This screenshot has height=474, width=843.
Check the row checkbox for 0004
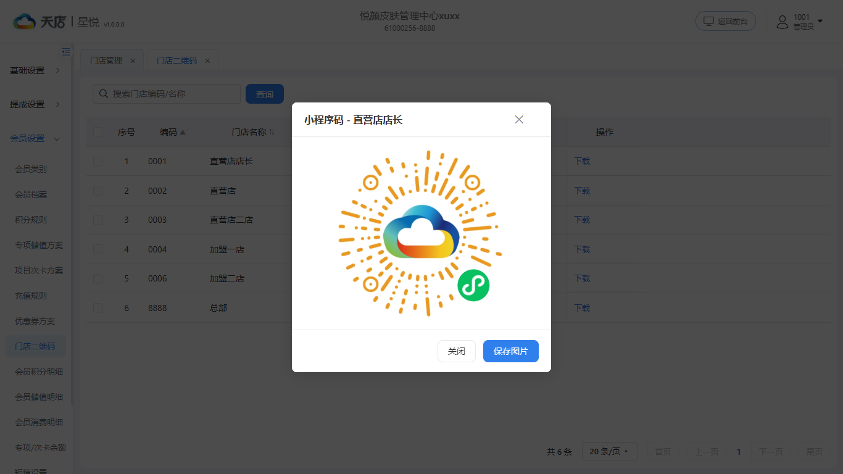click(x=98, y=249)
